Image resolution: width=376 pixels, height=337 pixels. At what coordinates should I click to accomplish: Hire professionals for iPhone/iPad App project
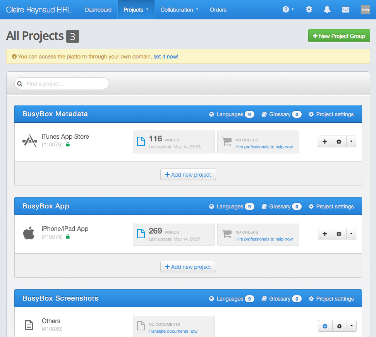click(264, 239)
